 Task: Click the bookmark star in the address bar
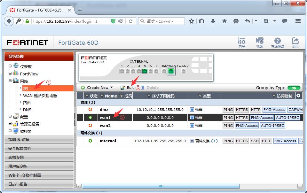click(191, 21)
